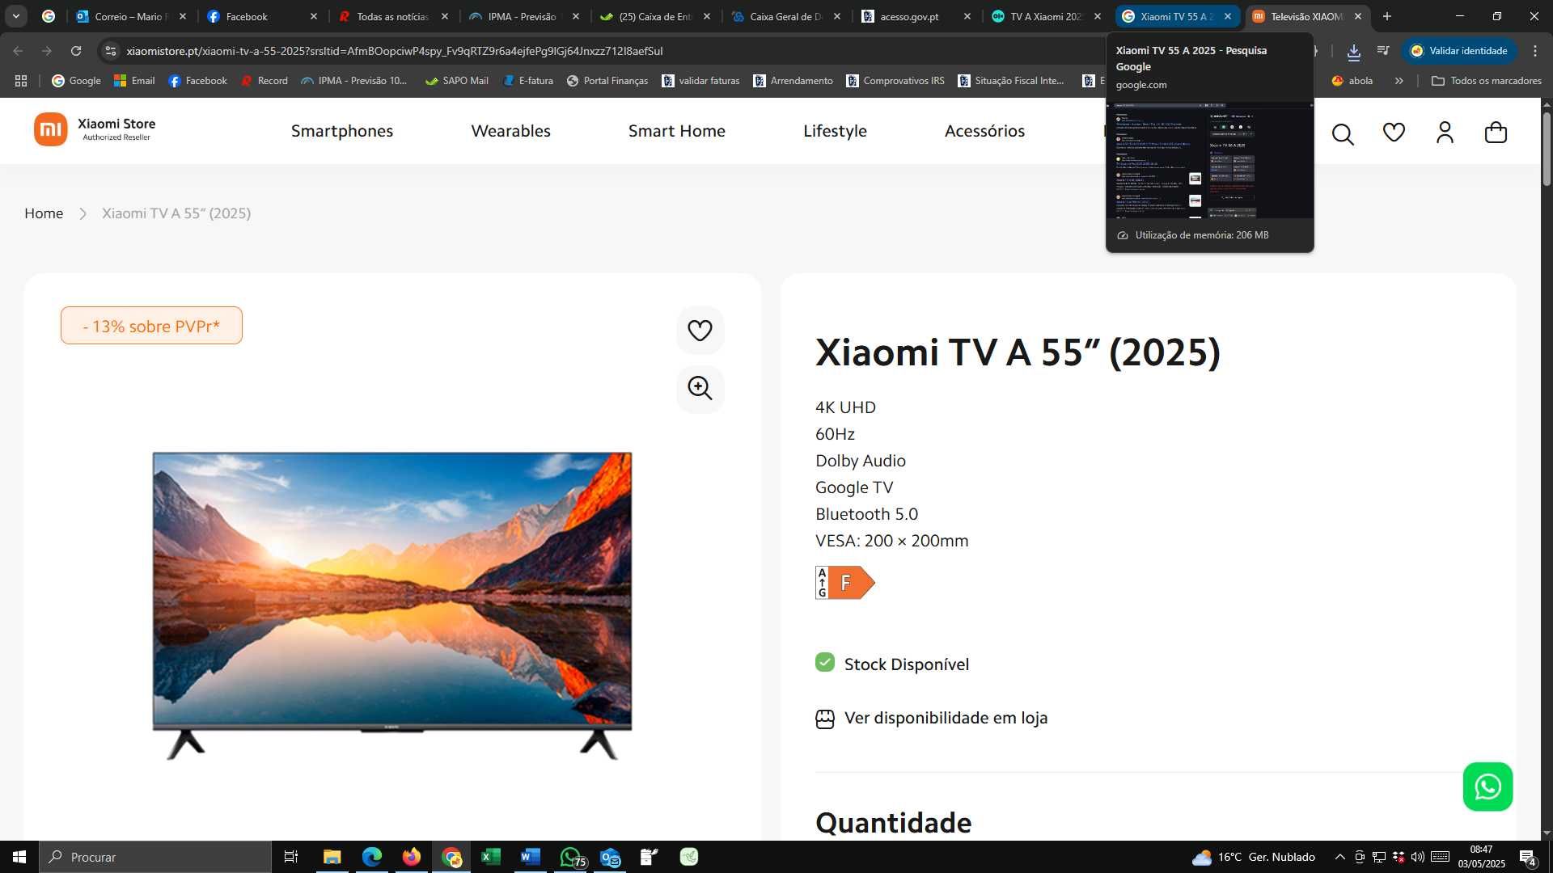Open the shopping bag cart icon
Image resolution: width=1553 pixels, height=873 pixels.
click(x=1496, y=132)
